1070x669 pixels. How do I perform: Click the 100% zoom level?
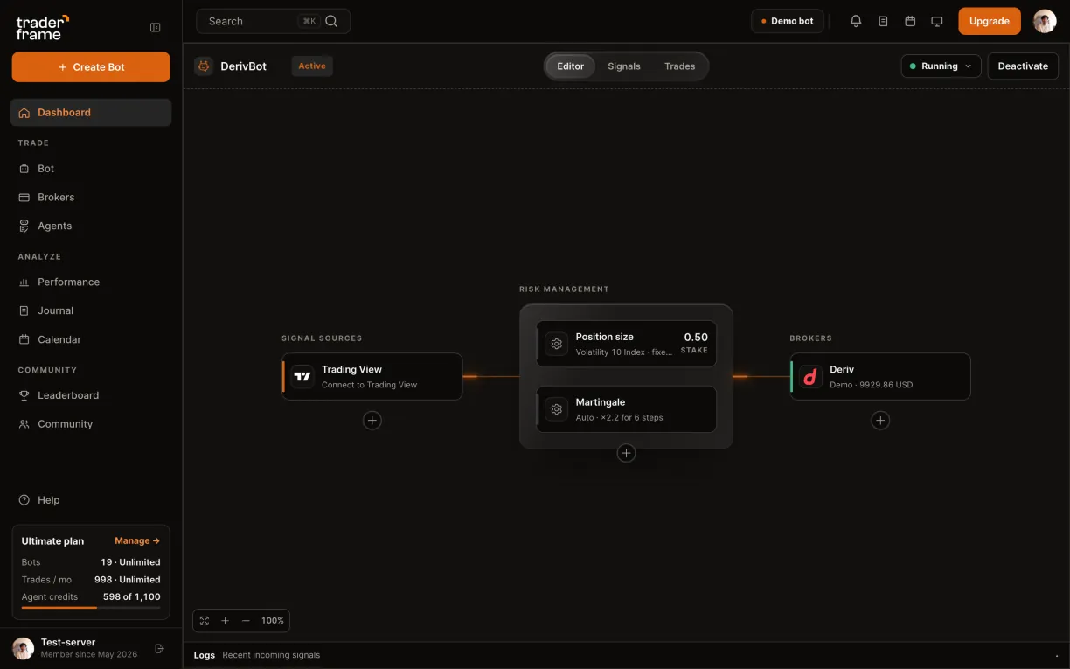pyautogui.click(x=273, y=621)
